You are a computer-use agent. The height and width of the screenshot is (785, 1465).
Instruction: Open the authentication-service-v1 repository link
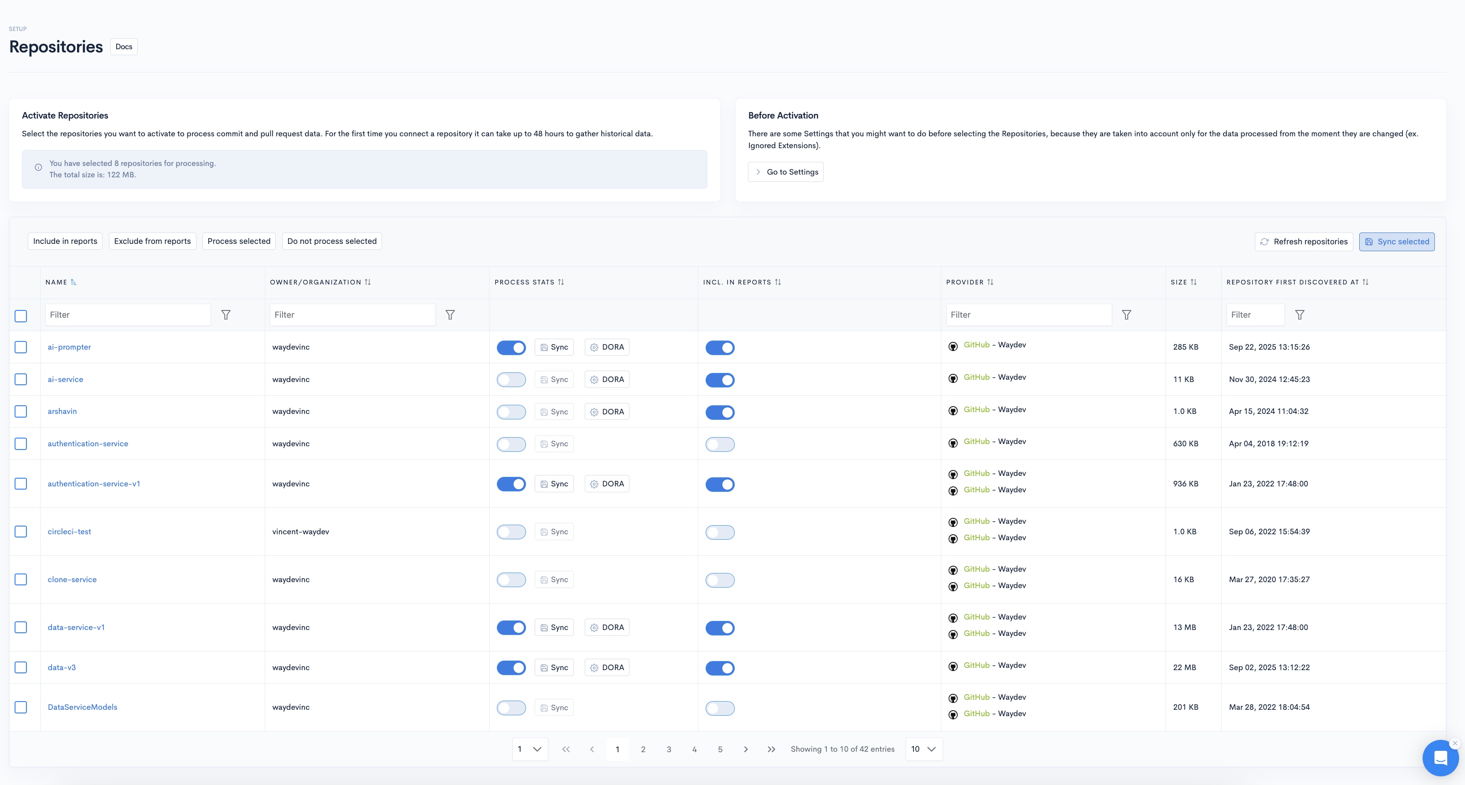(x=94, y=484)
